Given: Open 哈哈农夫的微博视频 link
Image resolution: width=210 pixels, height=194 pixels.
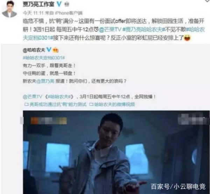Looking at the screenshot, I should 112,104.
